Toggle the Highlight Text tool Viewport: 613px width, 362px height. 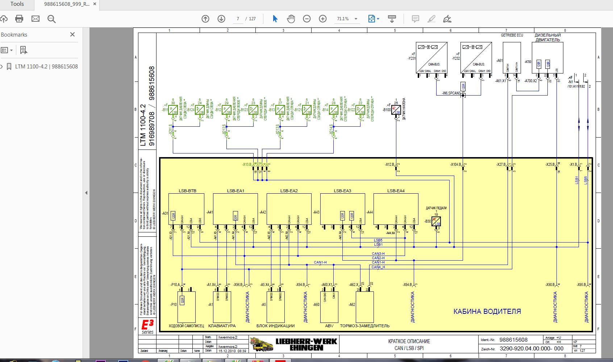(x=431, y=18)
